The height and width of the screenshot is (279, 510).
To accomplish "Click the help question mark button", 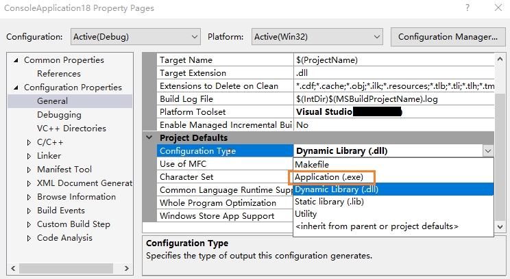I will click(467, 8).
